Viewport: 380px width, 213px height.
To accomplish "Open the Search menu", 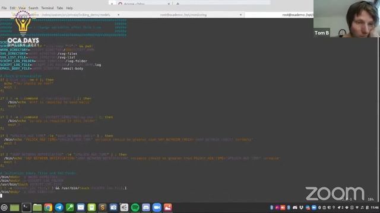I will (33, 8).
